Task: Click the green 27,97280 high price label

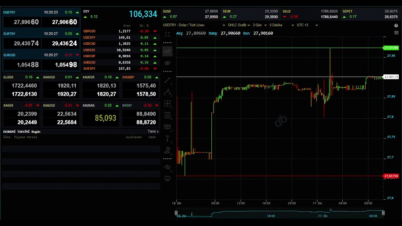Action: tap(391, 48)
